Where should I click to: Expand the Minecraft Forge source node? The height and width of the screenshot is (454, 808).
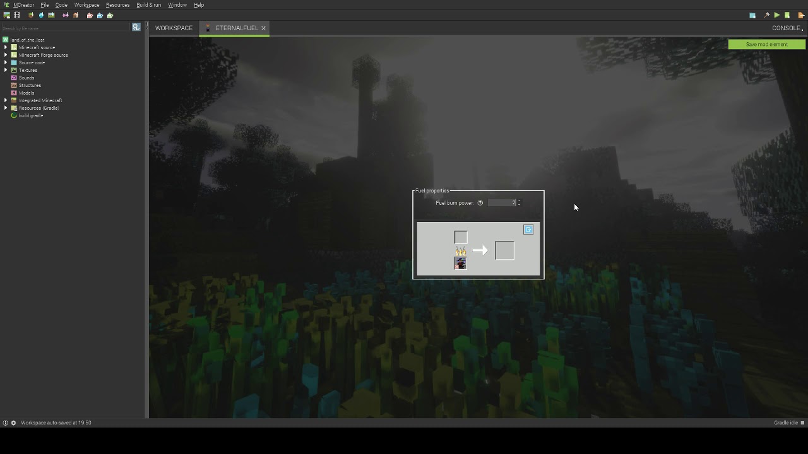tap(6, 55)
